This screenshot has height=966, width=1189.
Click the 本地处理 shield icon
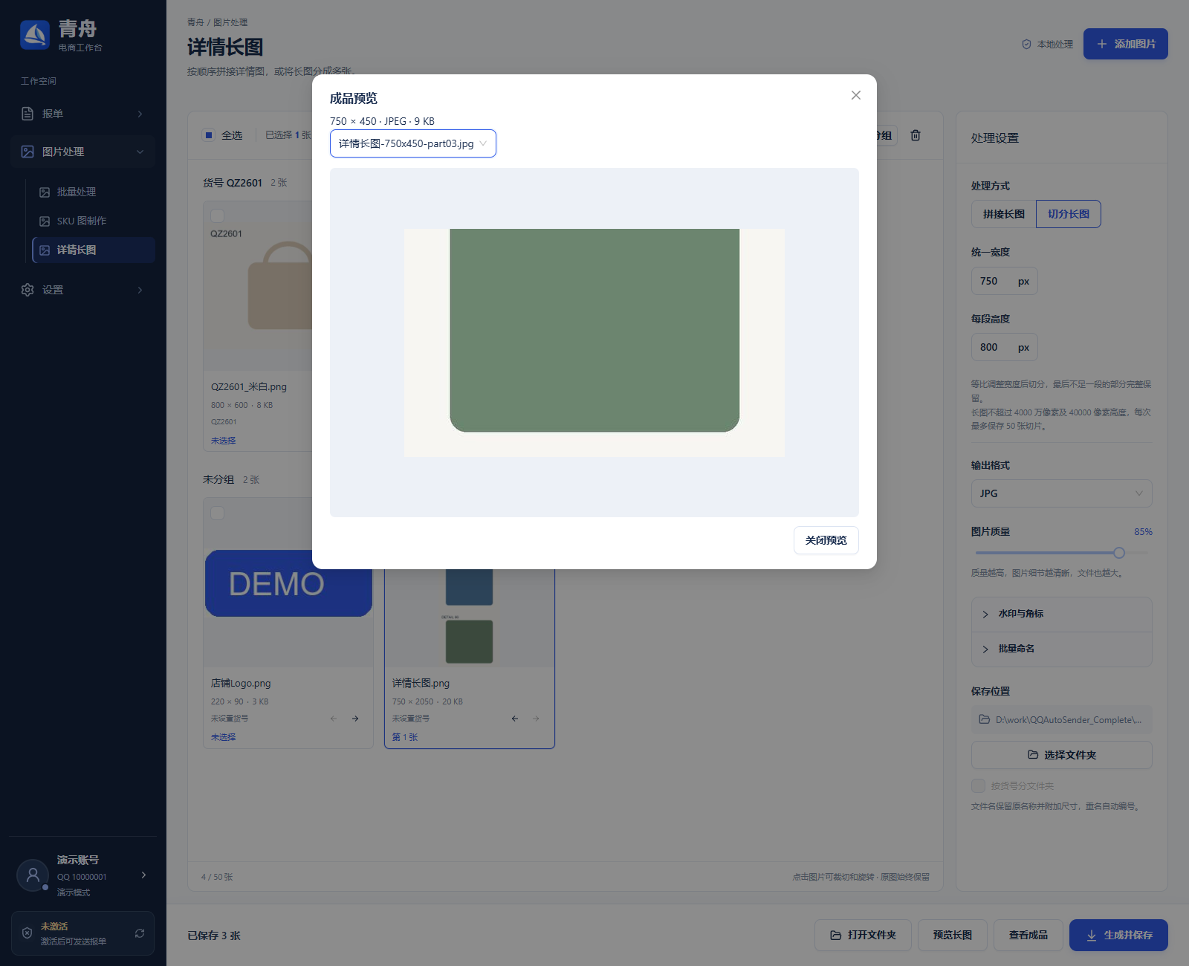1026,45
